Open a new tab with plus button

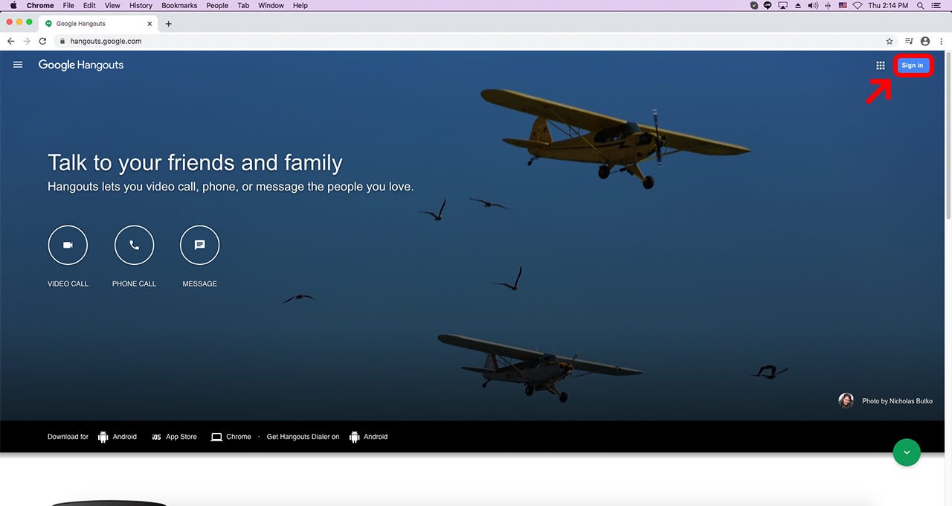[168, 24]
